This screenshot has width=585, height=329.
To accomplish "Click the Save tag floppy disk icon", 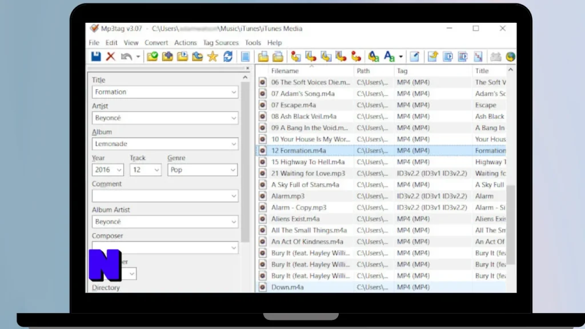I will pyautogui.click(x=96, y=57).
